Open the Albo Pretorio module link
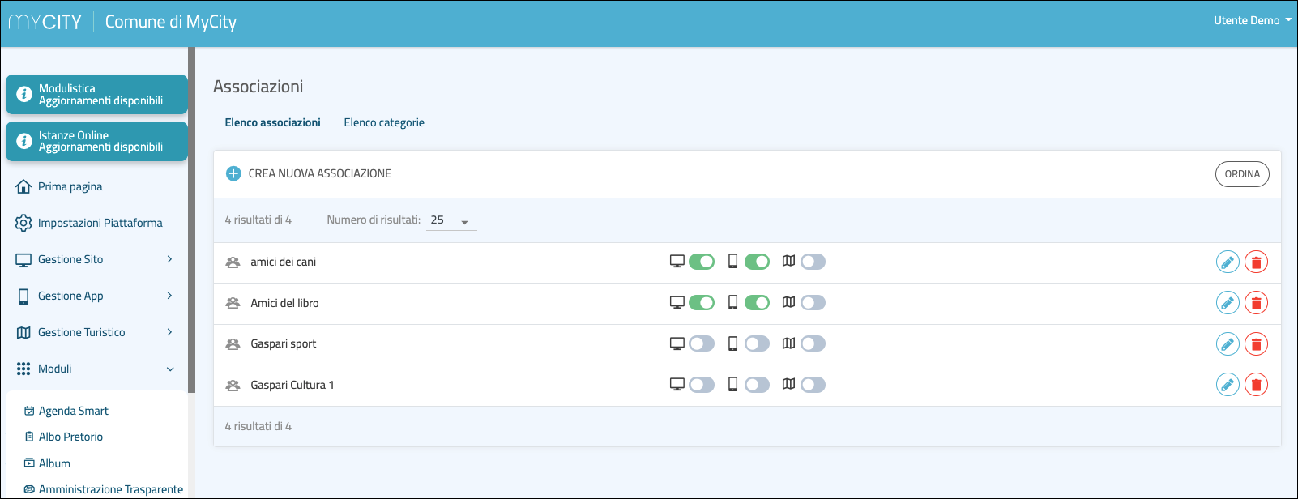The image size is (1298, 499). [x=70, y=437]
